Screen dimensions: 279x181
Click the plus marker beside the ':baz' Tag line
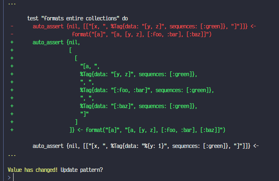(x=12, y=106)
